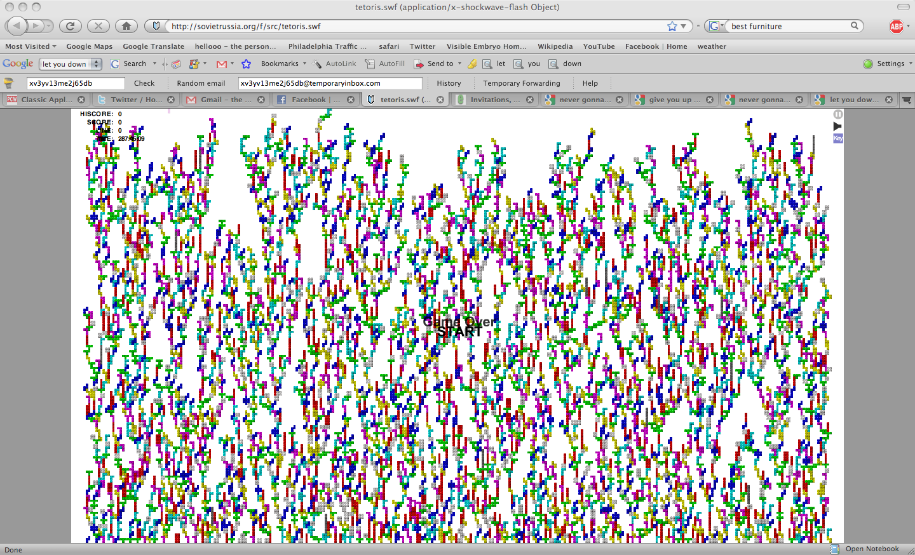This screenshot has width=915, height=555.
Task: Click the stop loading X button
Action: [98, 26]
